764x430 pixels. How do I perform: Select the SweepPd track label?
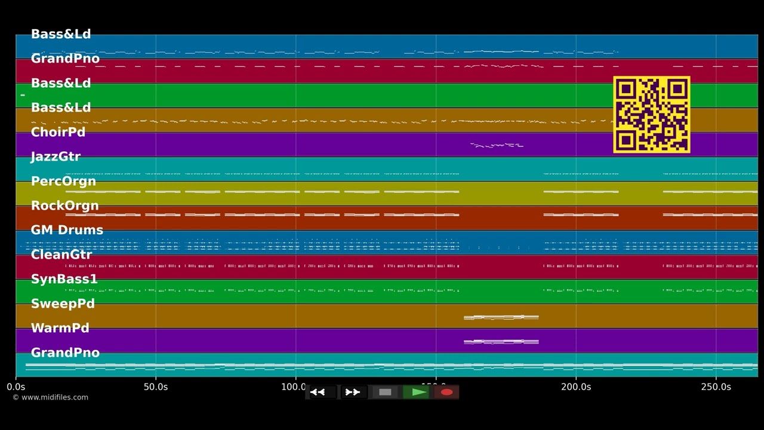click(63, 303)
